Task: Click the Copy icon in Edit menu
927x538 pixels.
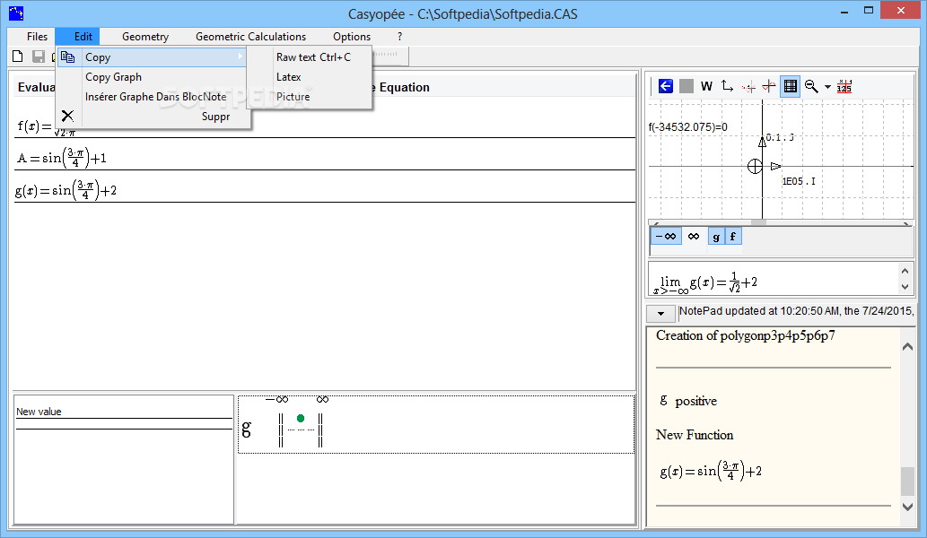Action: click(x=68, y=57)
